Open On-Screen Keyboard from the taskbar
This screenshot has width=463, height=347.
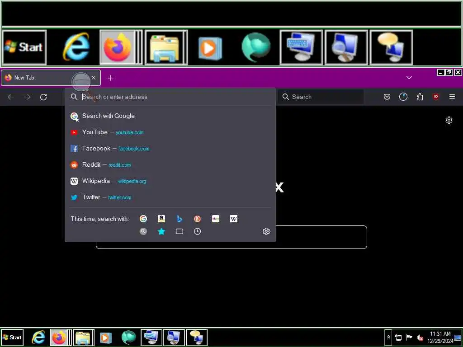click(151, 338)
